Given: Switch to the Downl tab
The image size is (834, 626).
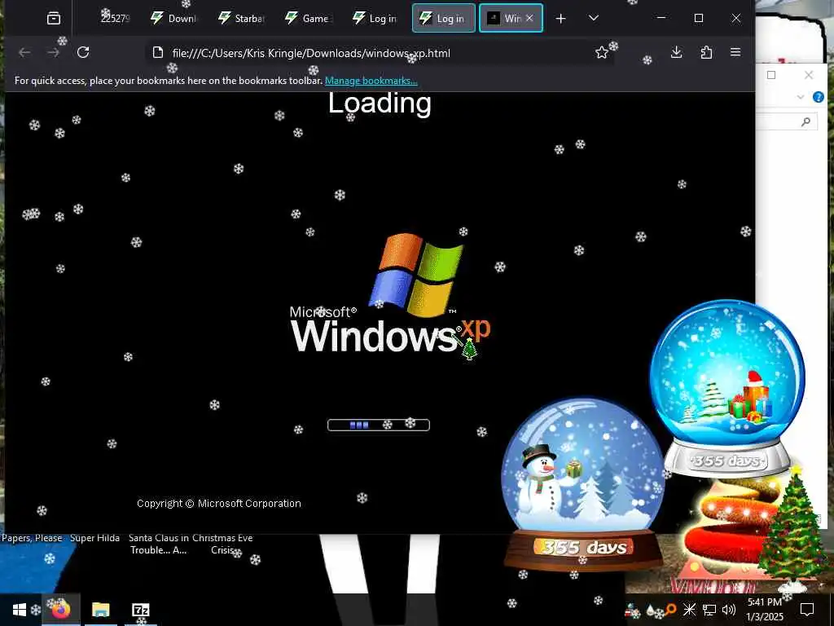Looking at the screenshot, I should 173,19.
